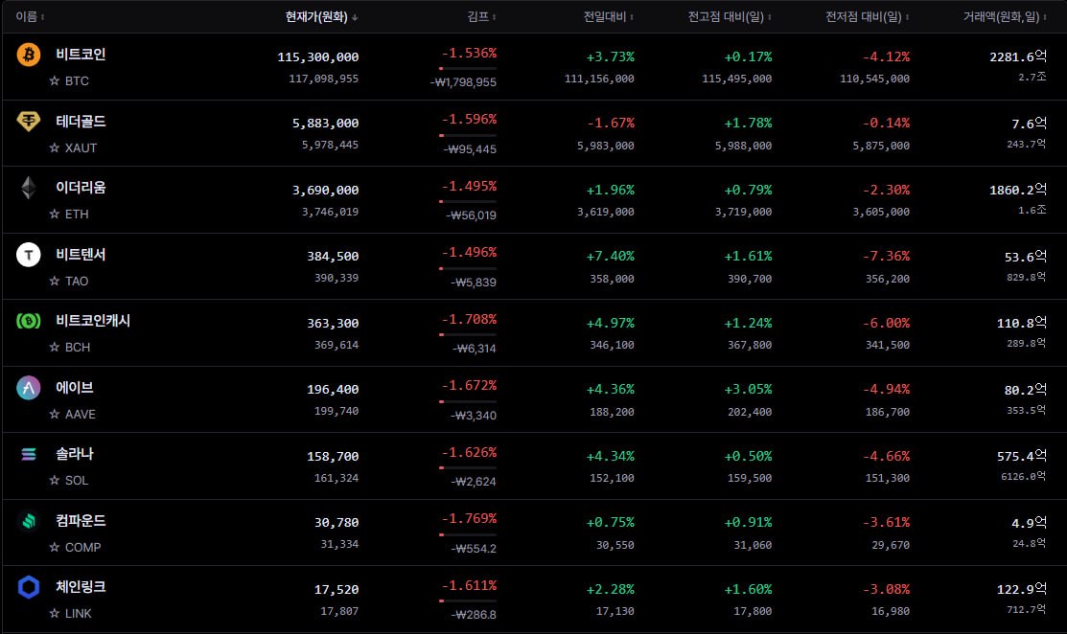
Task: Click the -₩1,798,955 premium amount
Action: [x=463, y=82]
